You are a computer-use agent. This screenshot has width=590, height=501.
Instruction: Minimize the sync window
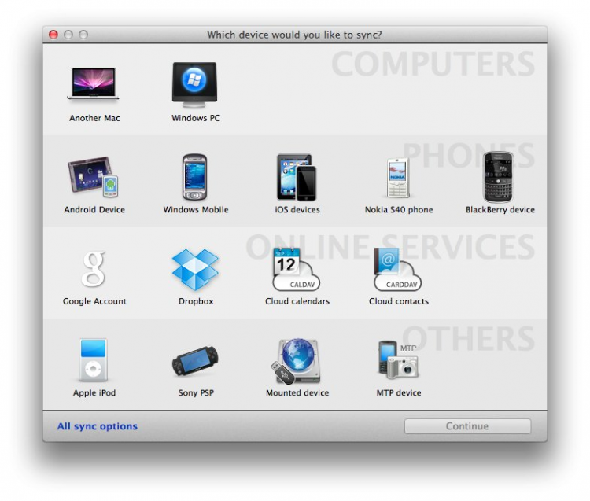(x=68, y=35)
